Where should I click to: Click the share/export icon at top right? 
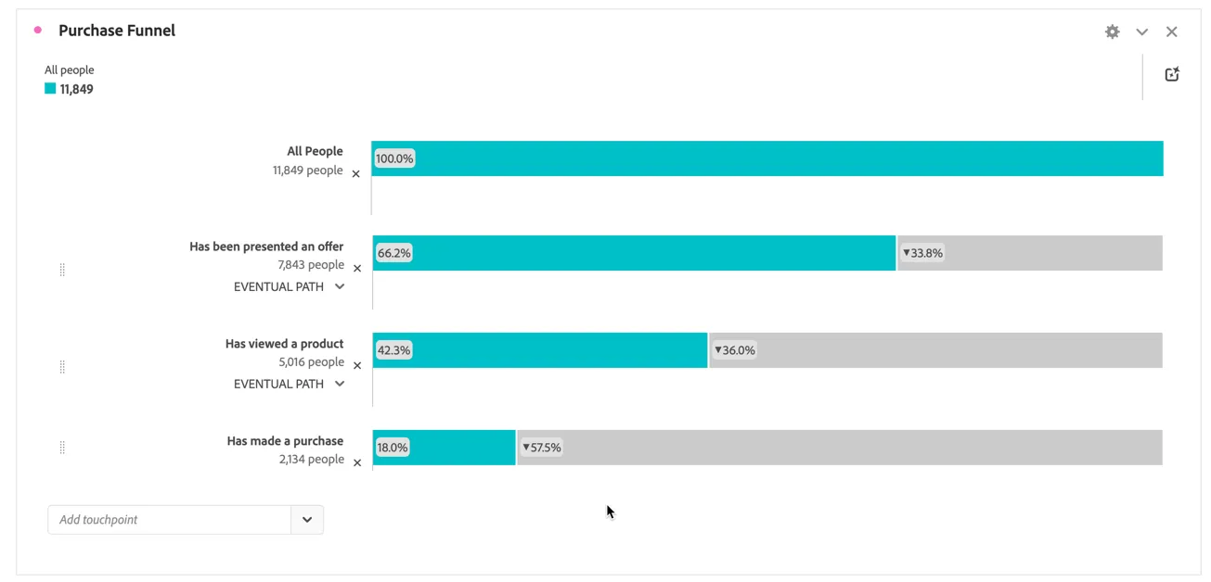(x=1172, y=74)
